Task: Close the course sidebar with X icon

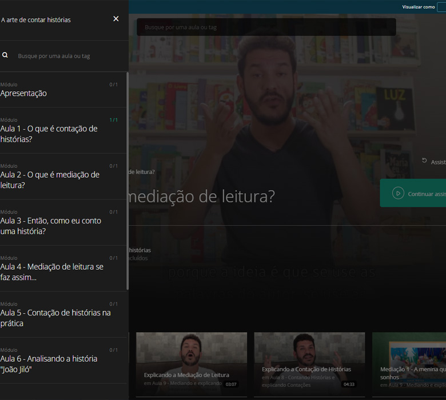Action: [x=116, y=19]
